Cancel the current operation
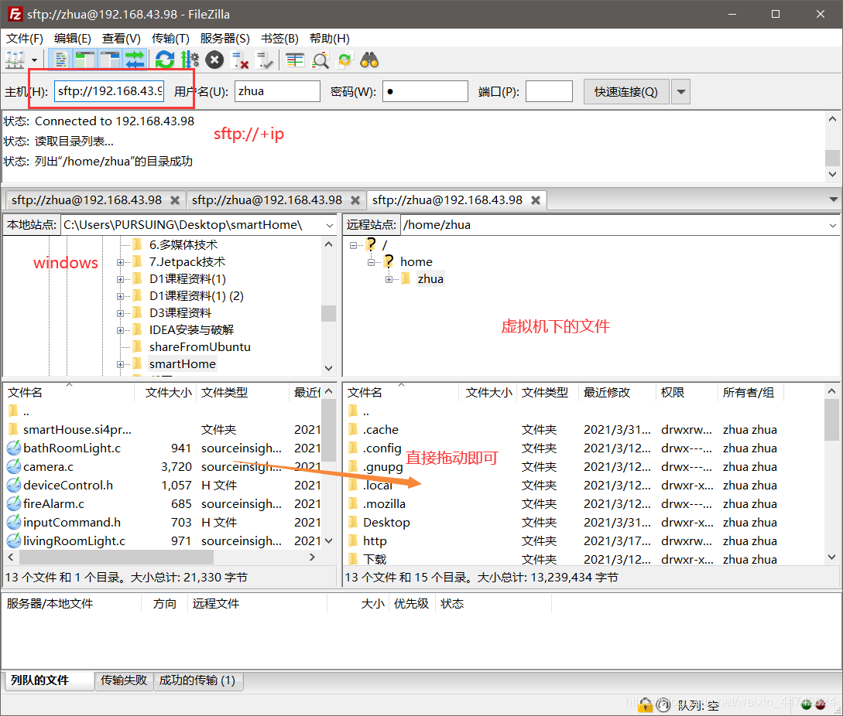The width and height of the screenshot is (843, 716). [x=214, y=60]
